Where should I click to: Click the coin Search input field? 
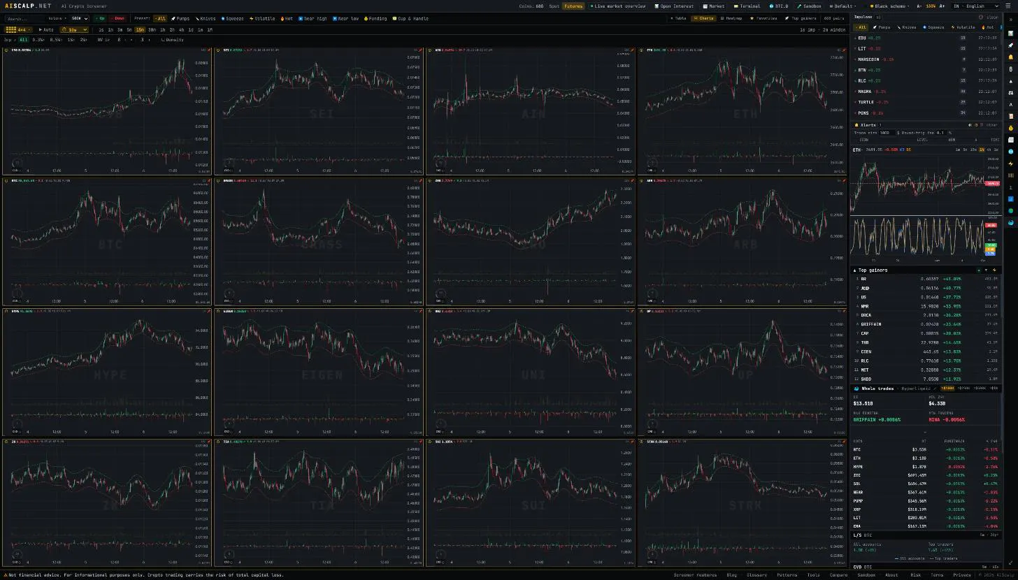pyautogui.click(x=23, y=18)
